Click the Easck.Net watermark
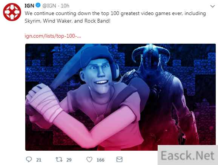Image resolution: width=218 pixels, height=165 pixels. (x=188, y=155)
